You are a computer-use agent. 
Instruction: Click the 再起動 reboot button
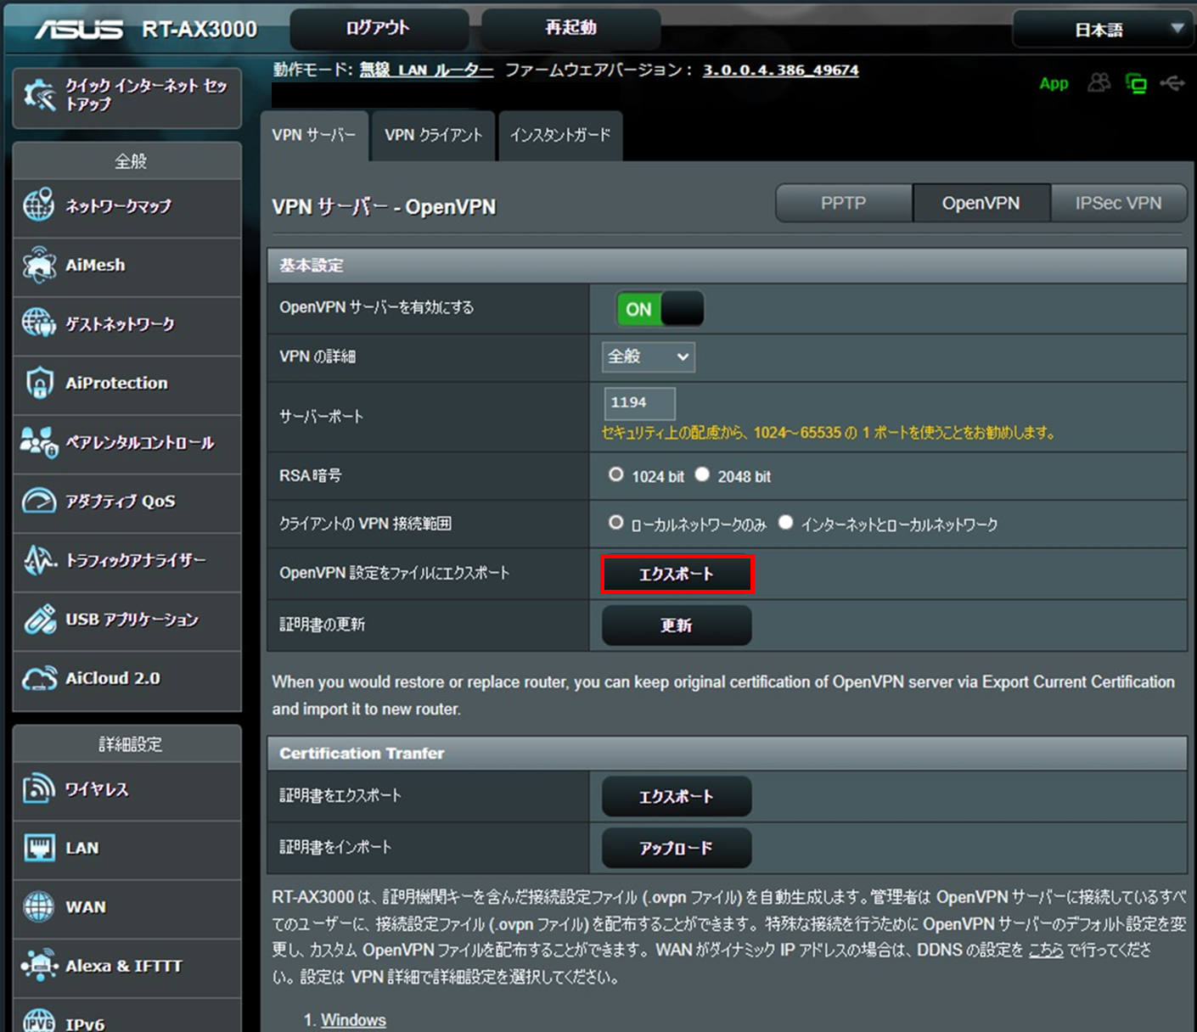[x=570, y=28]
